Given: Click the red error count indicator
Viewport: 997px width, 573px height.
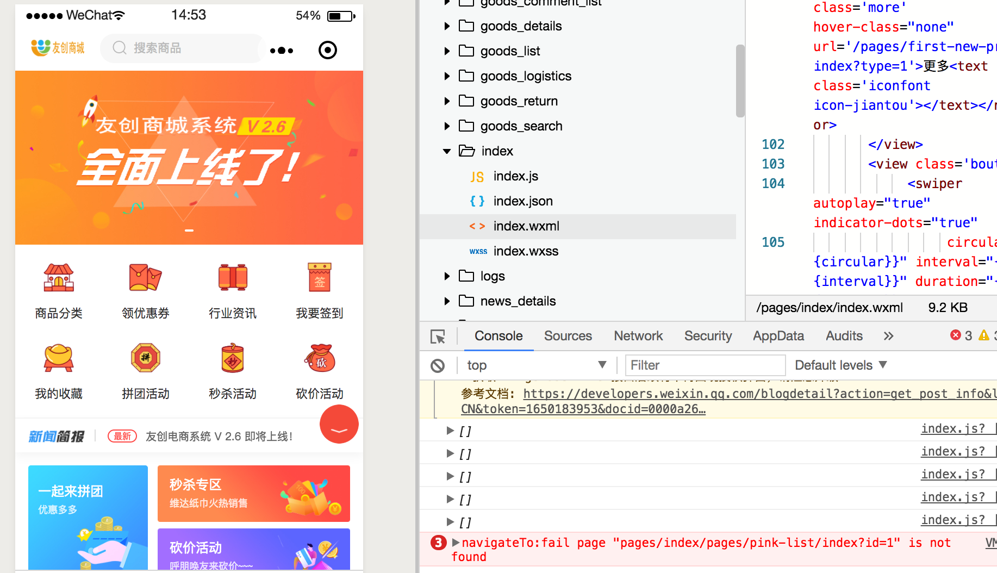Looking at the screenshot, I should click(961, 335).
